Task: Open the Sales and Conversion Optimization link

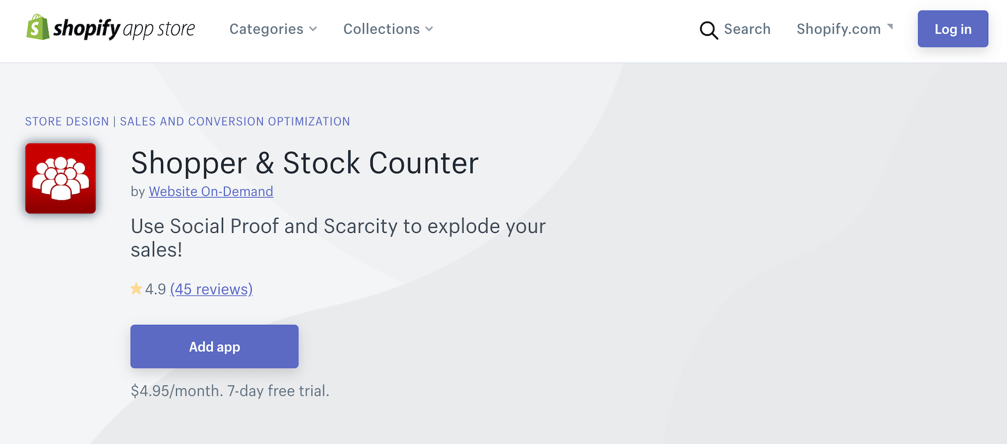Action: (x=235, y=121)
